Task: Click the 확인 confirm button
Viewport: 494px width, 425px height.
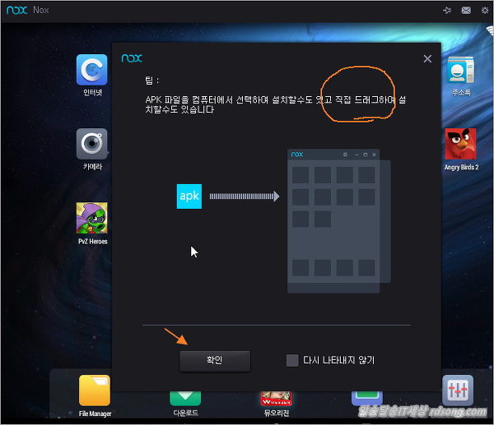Action: tap(215, 361)
